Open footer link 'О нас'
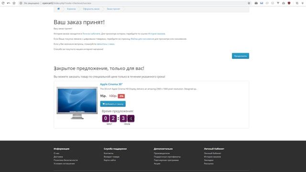 (56, 153)
